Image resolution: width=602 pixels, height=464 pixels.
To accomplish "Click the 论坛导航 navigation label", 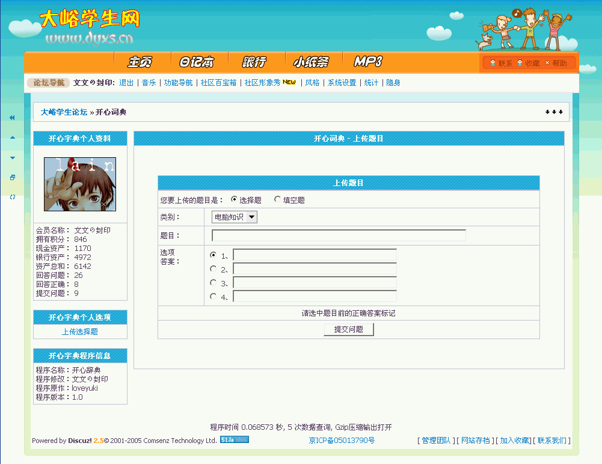I will click(x=48, y=83).
